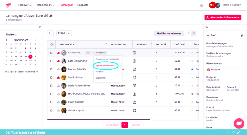Click Instagram icon in Réseaux sociaux

click(208, 70)
